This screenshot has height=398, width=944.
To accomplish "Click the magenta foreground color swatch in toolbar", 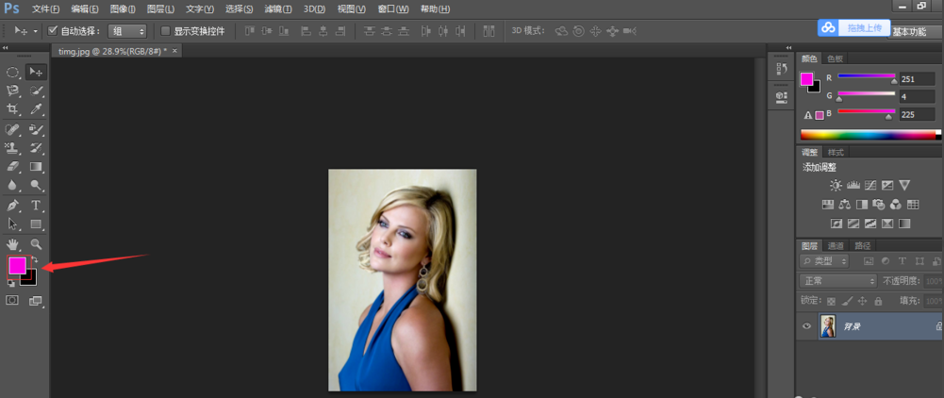I will pos(17,265).
